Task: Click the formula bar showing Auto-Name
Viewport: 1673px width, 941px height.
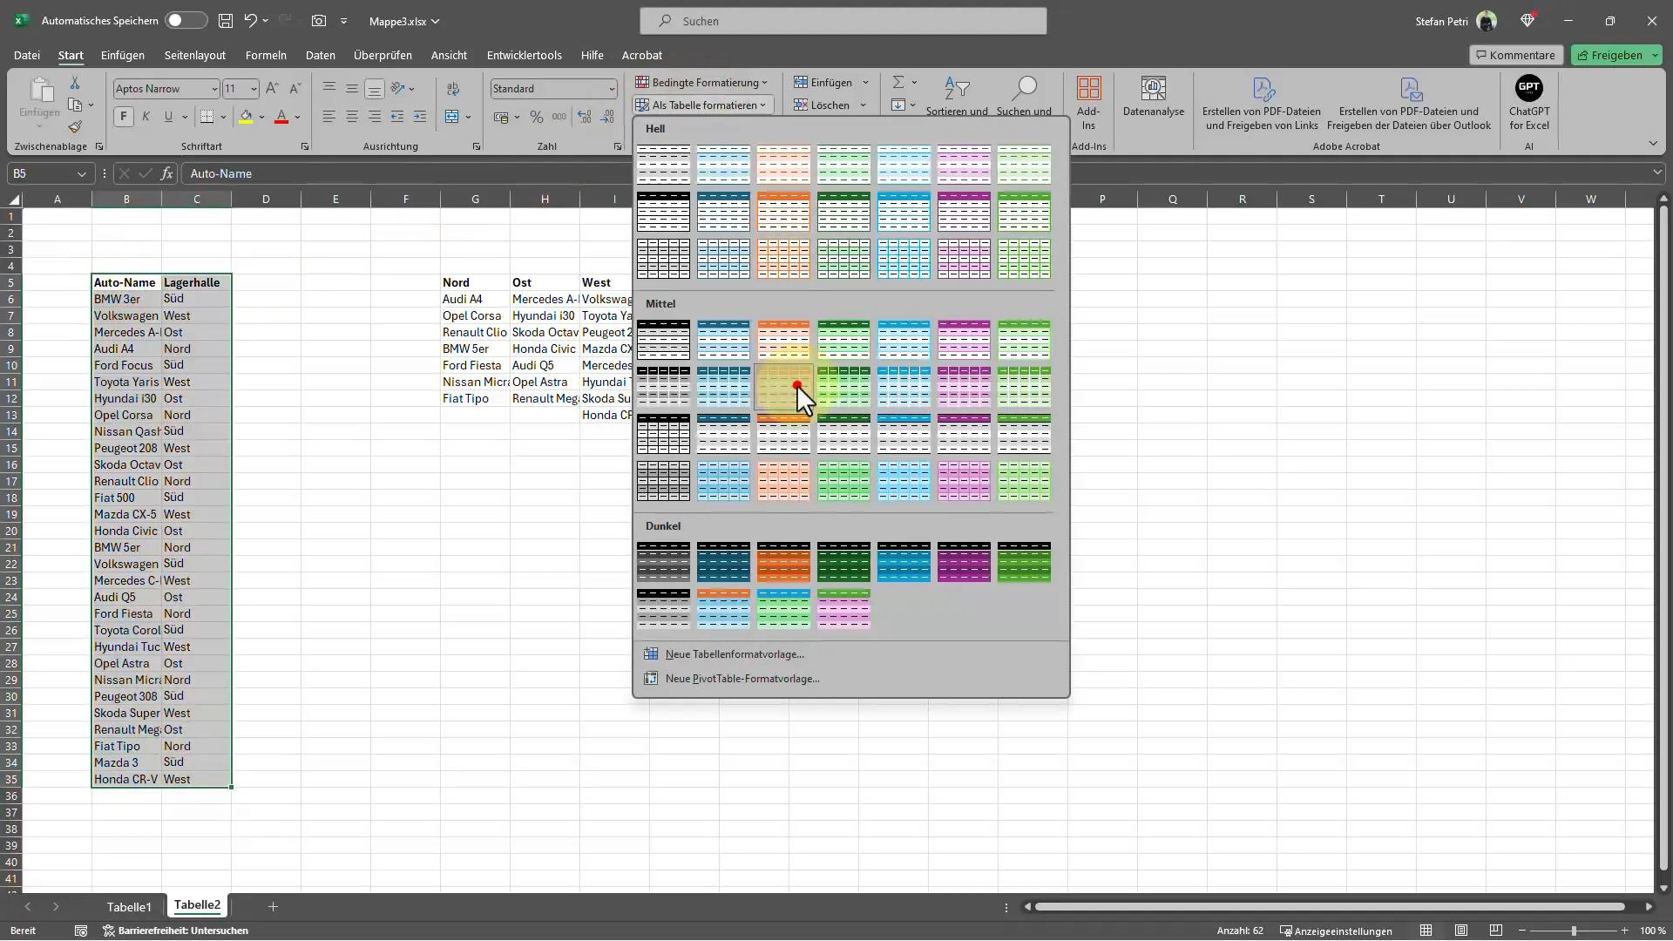Action: click(x=915, y=173)
